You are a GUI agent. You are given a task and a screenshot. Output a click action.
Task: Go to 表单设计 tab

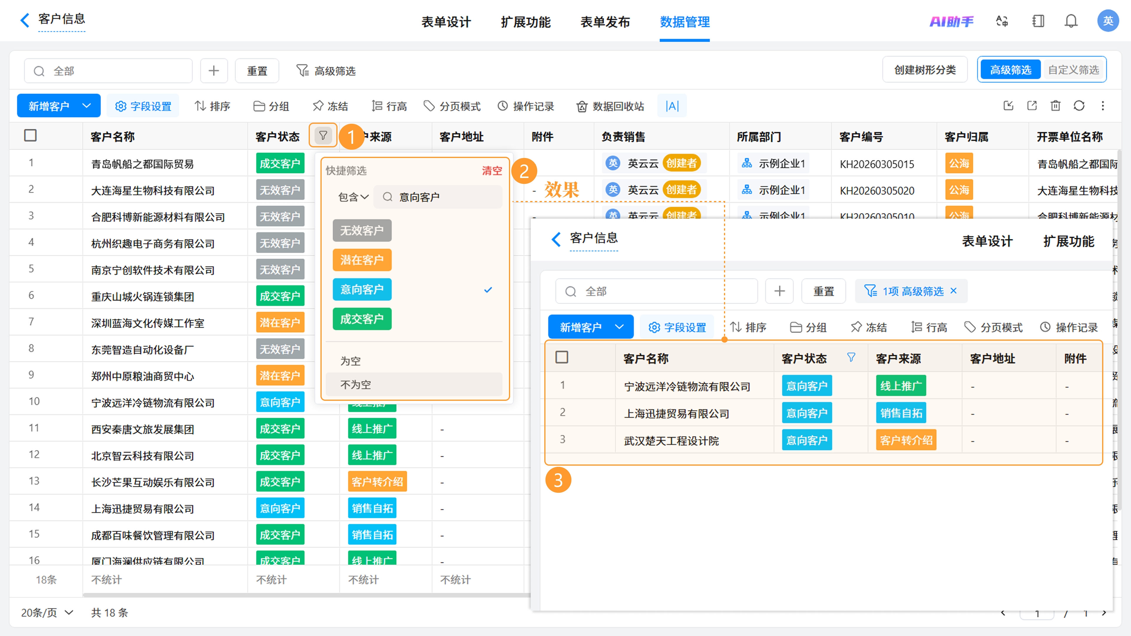coord(446,22)
